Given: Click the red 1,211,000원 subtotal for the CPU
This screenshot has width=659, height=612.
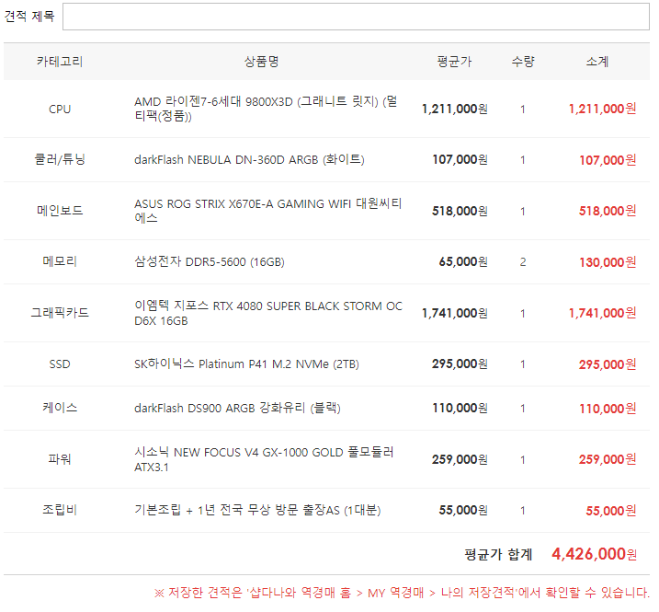Looking at the screenshot, I should [602, 109].
